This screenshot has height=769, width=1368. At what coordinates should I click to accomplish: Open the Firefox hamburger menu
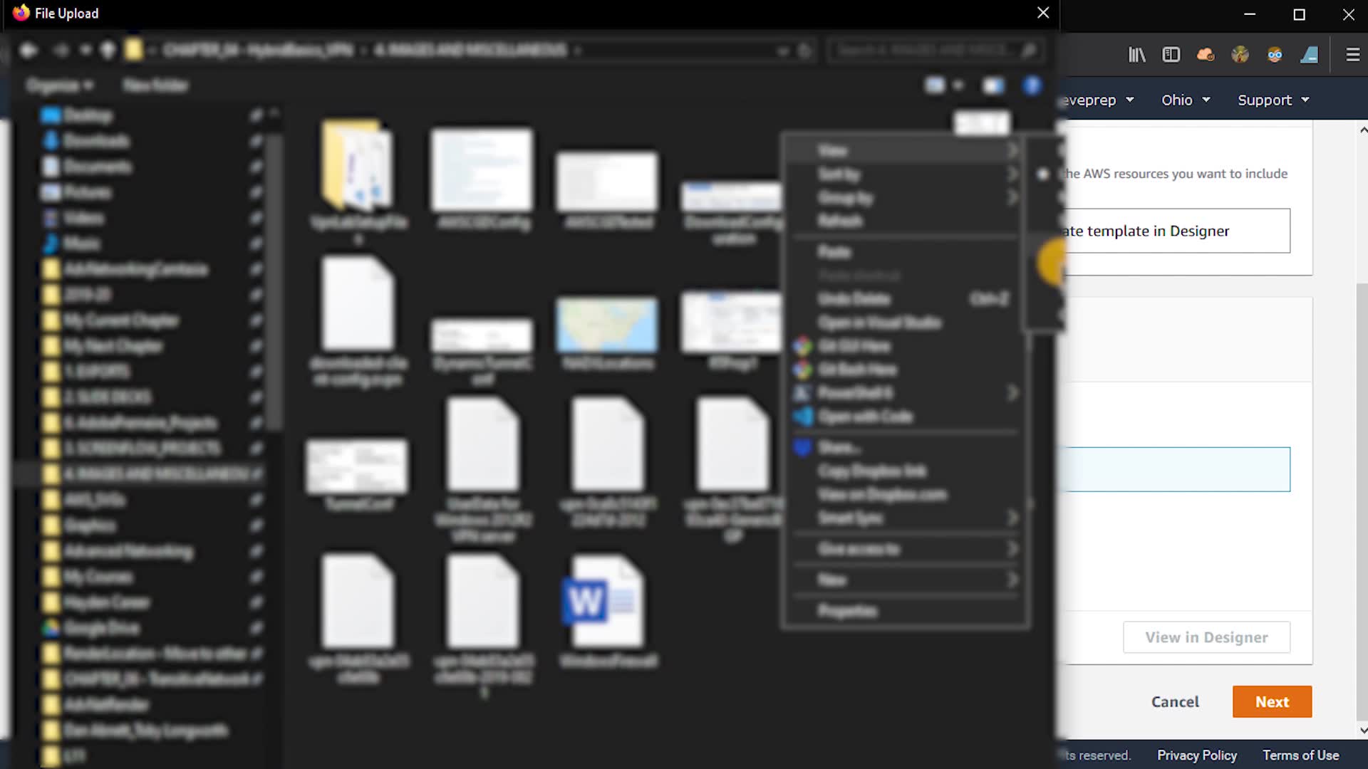1352,55
